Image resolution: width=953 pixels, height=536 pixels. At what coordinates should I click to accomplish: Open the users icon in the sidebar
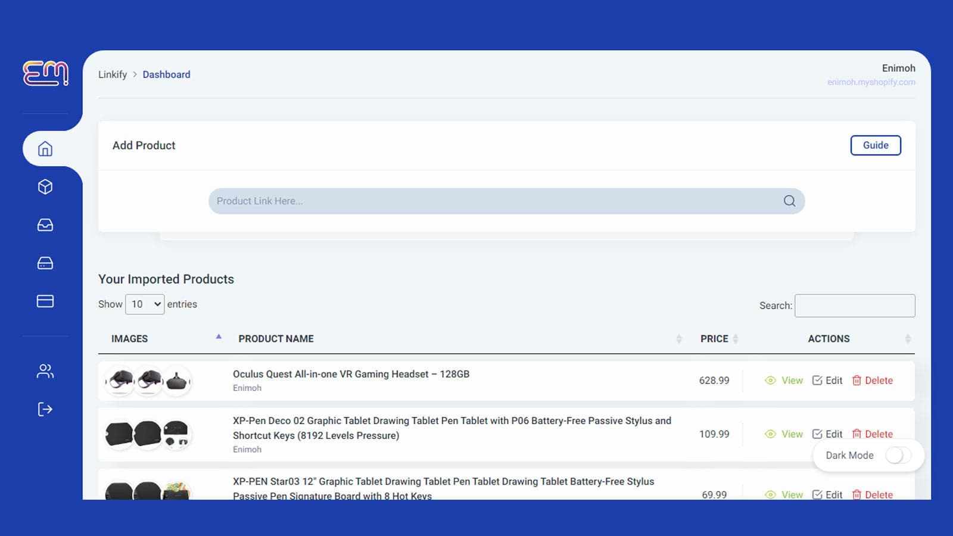pyautogui.click(x=46, y=371)
